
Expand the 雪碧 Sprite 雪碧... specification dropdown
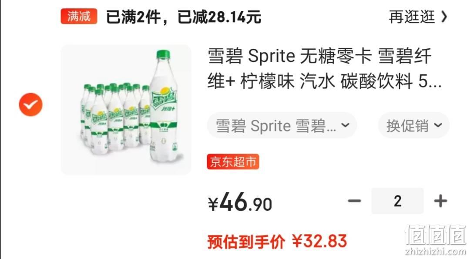[282, 125]
